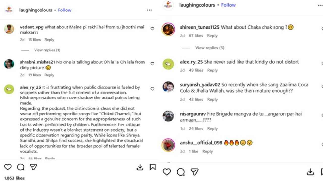View the 1,853 likes list
The height and width of the screenshot is (181, 323).
(x=14, y=178)
